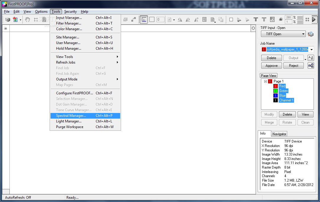320x202 pixels.
Task: Click the red icon beside Page 1
Action: (x=270, y=81)
